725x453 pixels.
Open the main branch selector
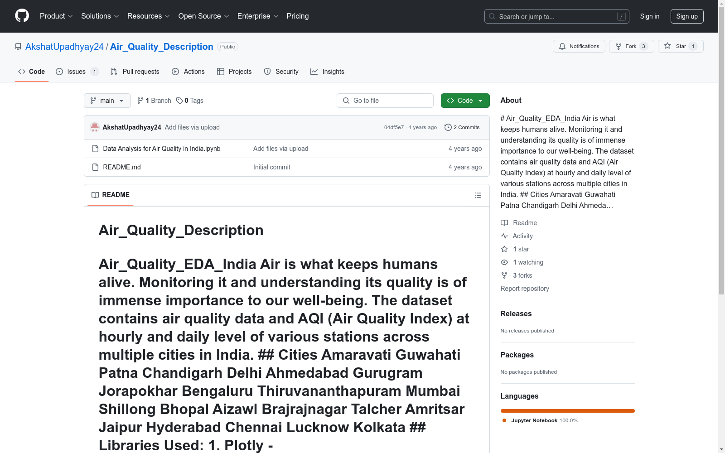tap(107, 101)
